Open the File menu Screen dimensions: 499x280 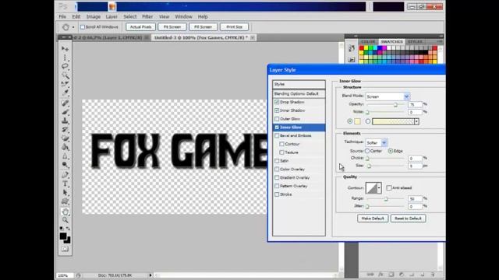click(x=62, y=16)
